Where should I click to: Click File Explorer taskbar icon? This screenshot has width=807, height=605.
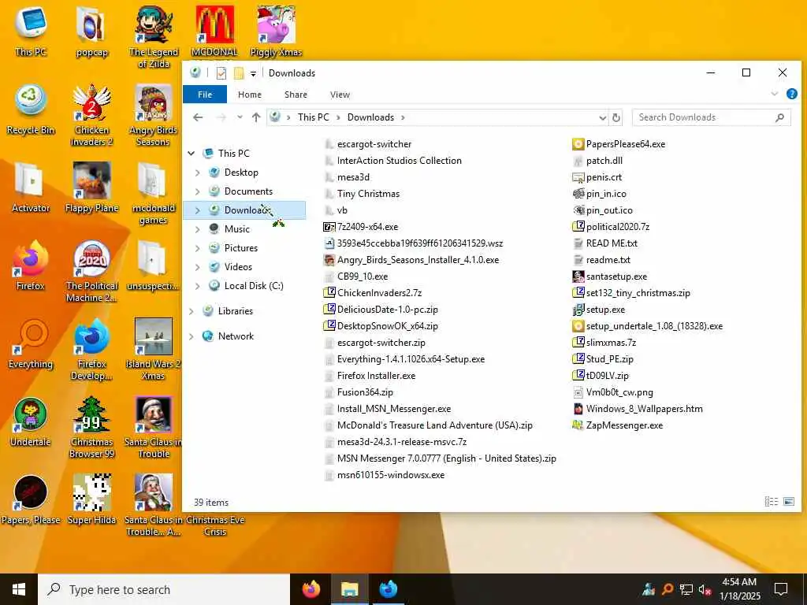349,589
